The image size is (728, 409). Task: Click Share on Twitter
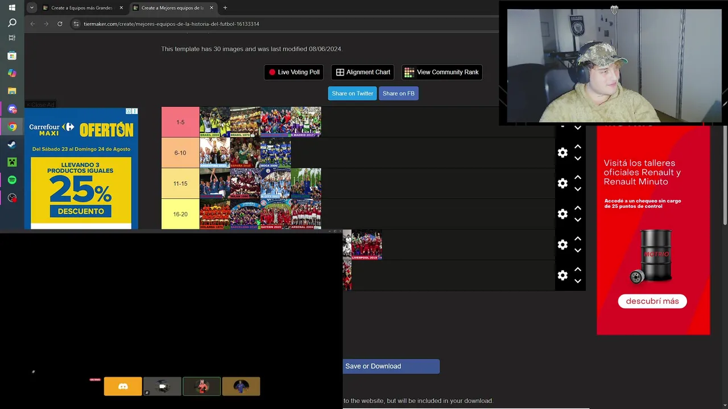(352, 93)
